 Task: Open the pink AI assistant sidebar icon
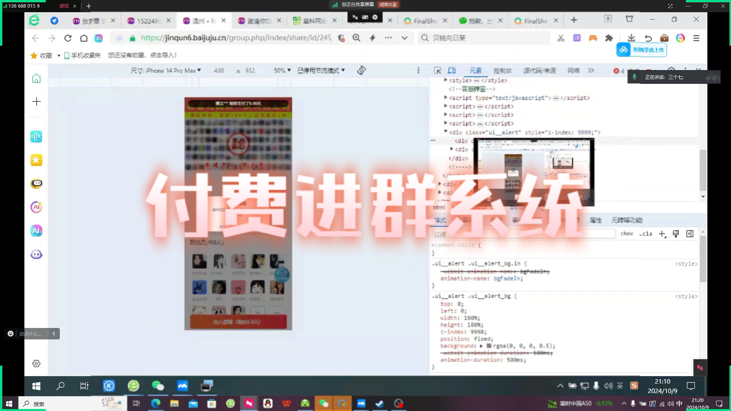coord(36,207)
